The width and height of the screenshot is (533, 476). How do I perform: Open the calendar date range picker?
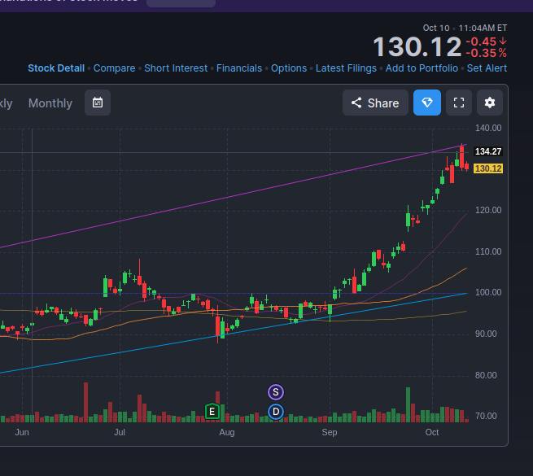98,103
